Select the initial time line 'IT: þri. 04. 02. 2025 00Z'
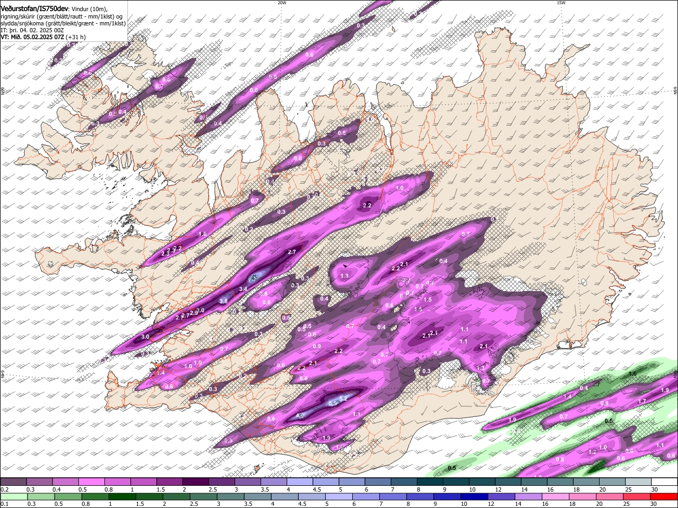The height and width of the screenshot is (508, 678). 32,30
